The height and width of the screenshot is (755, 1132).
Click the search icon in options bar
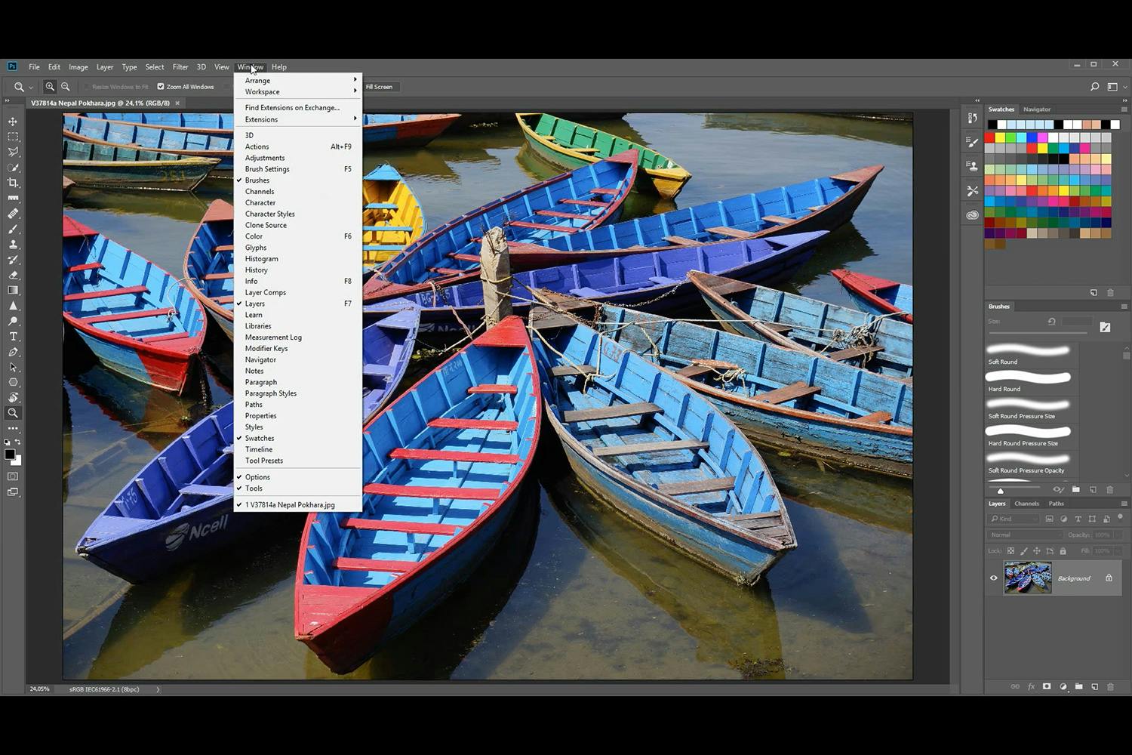pos(1094,87)
